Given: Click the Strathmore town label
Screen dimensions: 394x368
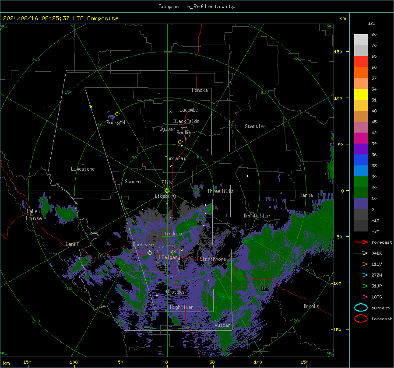Looking at the screenshot, I should [x=213, y=259].
